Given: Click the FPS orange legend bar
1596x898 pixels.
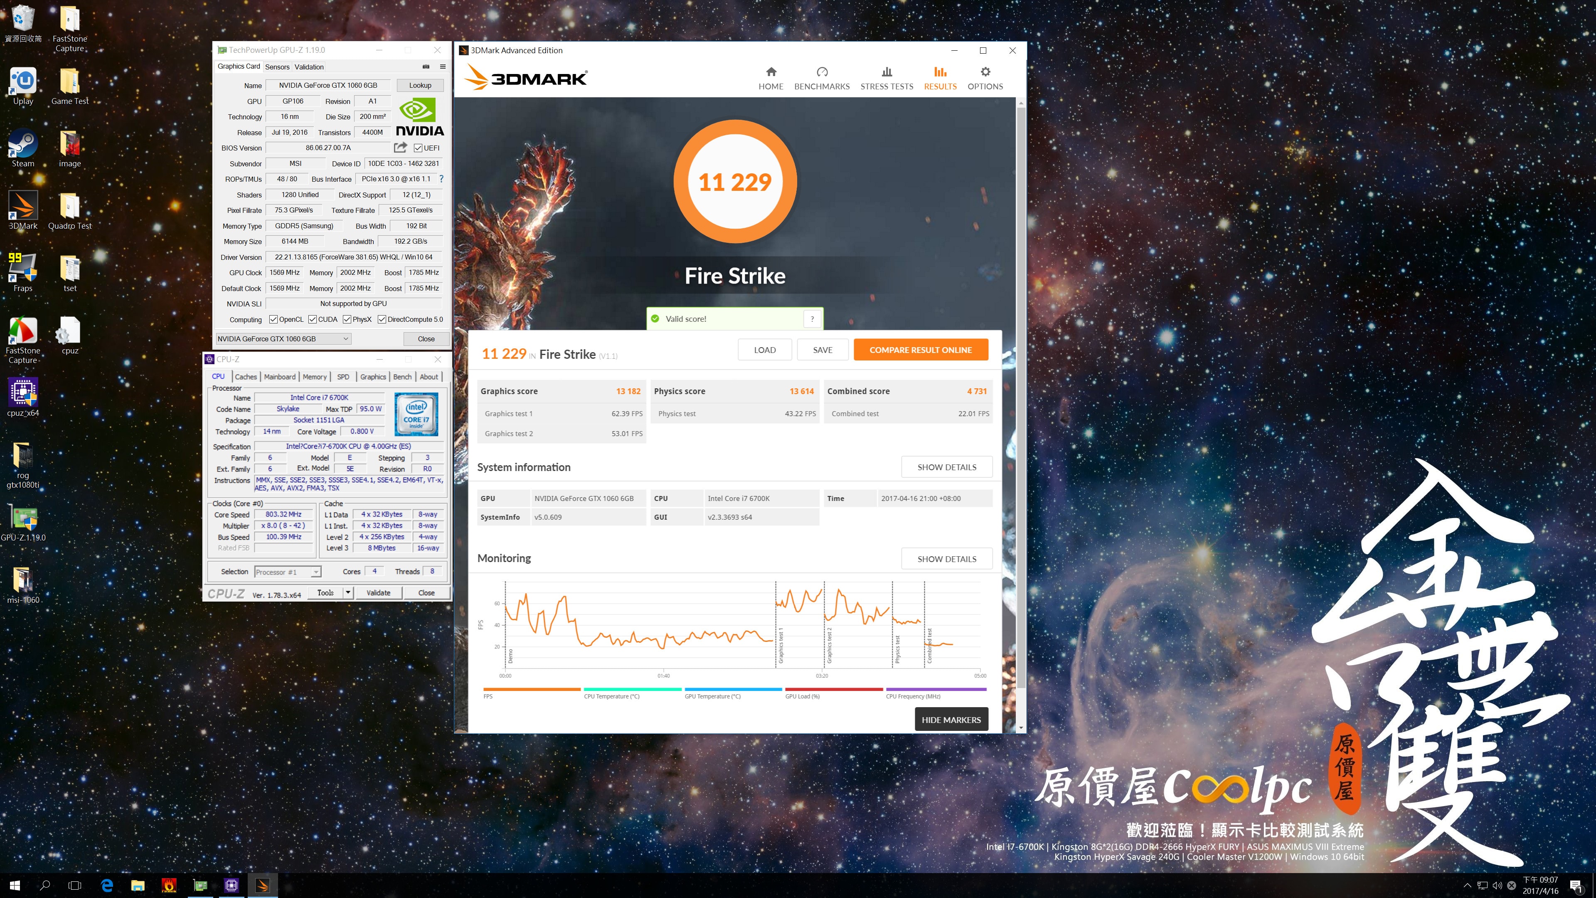Looking at the screenshot, I should 532,689.
